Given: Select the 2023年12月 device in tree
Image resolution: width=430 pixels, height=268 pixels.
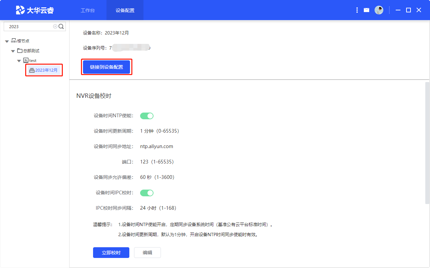Looking at the screenshot, I should click(x=46, y=70).
